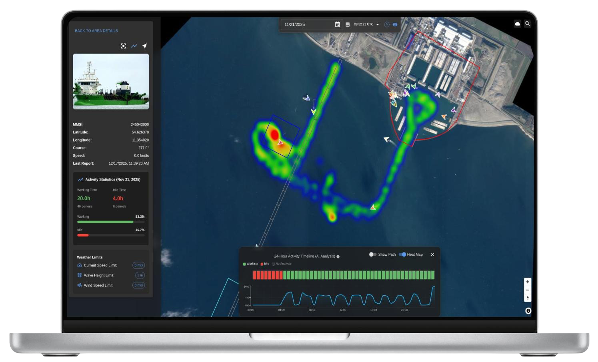
Task: Expand the 09:52:22 UTC time dropdown
Action: tap(378, 25)
